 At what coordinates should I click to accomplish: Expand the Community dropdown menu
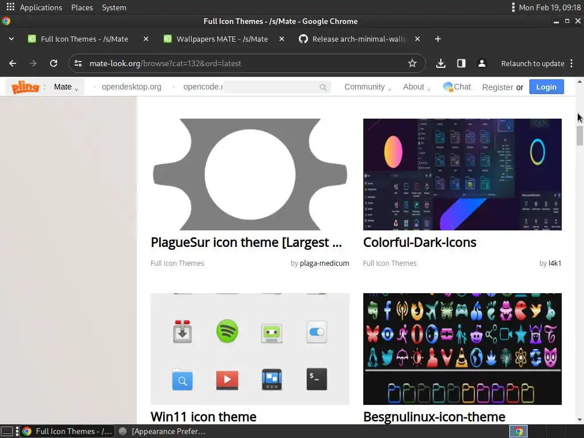pyautogui.click(x=367, y=87)
